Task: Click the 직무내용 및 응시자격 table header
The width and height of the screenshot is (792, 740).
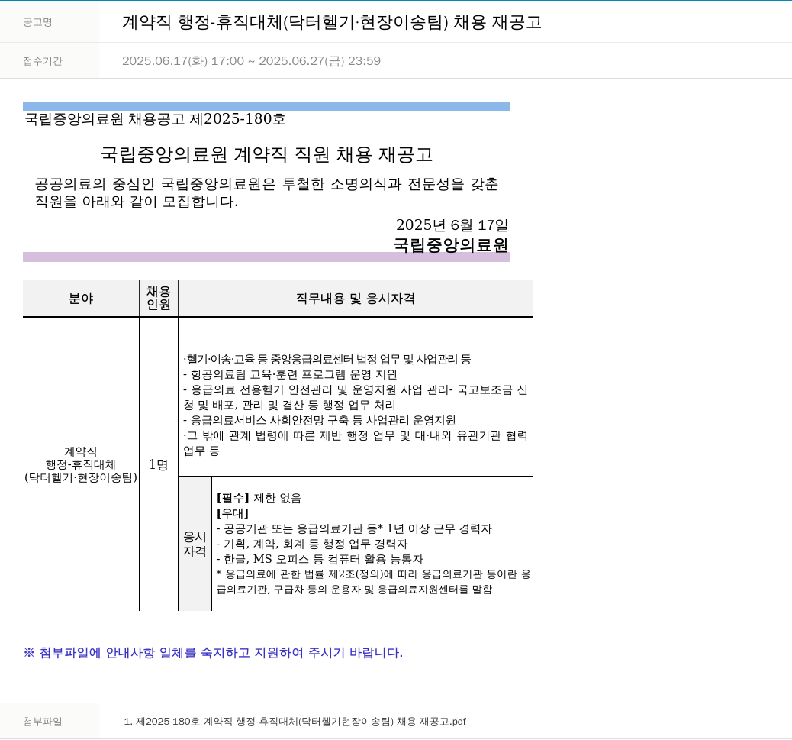Action: tap(356, 299)
